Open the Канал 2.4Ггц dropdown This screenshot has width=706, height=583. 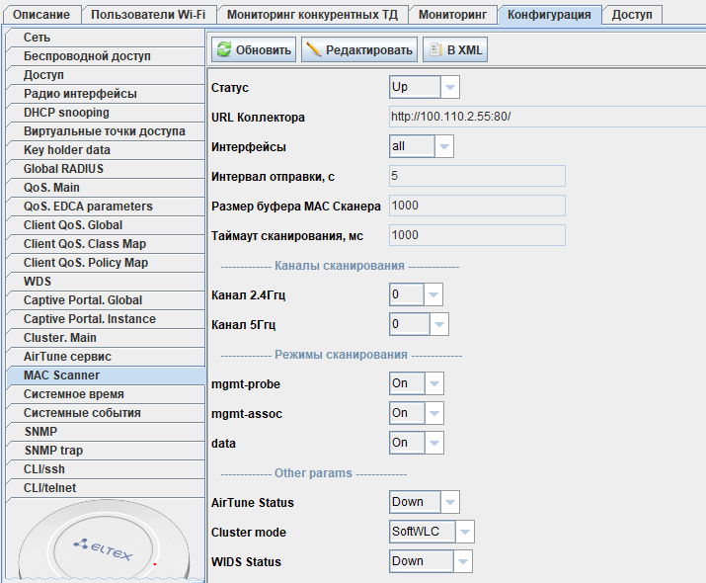pos(416,294)
